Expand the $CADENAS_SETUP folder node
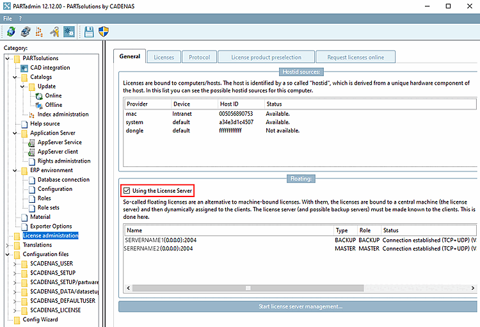The image size is (480, 327). (x=15, y=273)
